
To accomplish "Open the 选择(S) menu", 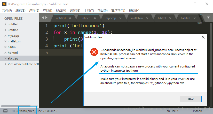I will (34, 11).
